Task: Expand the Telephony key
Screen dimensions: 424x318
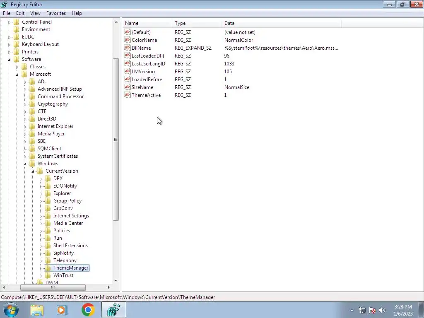Action: tap(41, 261)
